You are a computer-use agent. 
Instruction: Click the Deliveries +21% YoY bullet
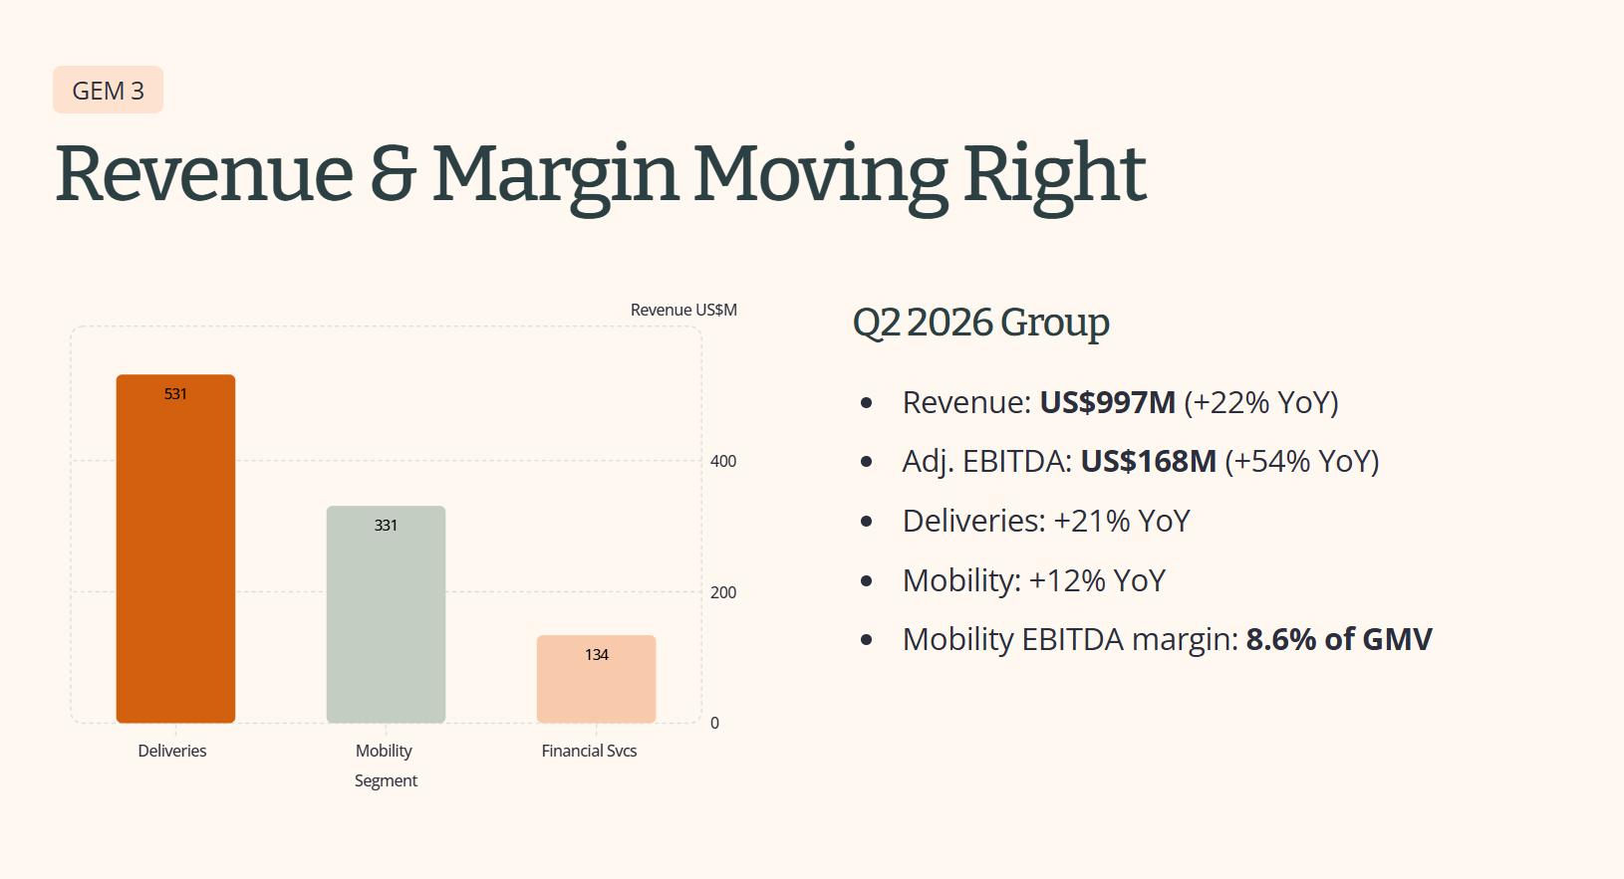coord(1046,521)
